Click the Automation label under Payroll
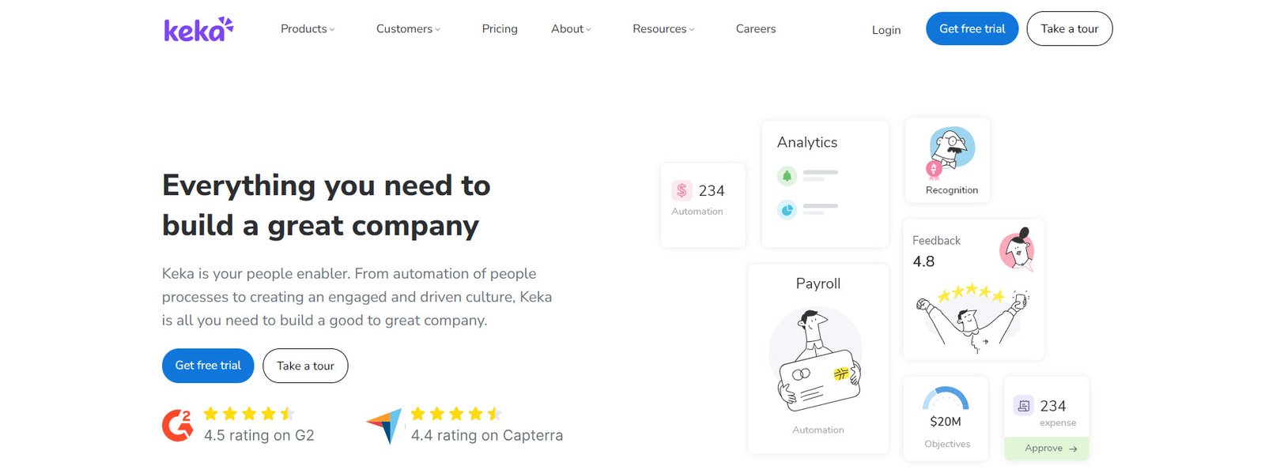The image size is (1265, 473). point(818,430)
